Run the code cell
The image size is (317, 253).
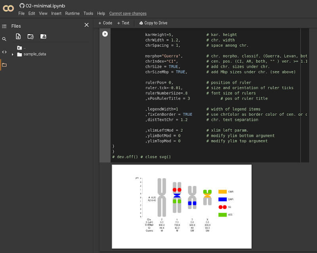click(105, 34)
